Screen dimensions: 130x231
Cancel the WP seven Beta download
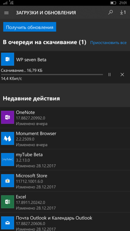(122, 75)
